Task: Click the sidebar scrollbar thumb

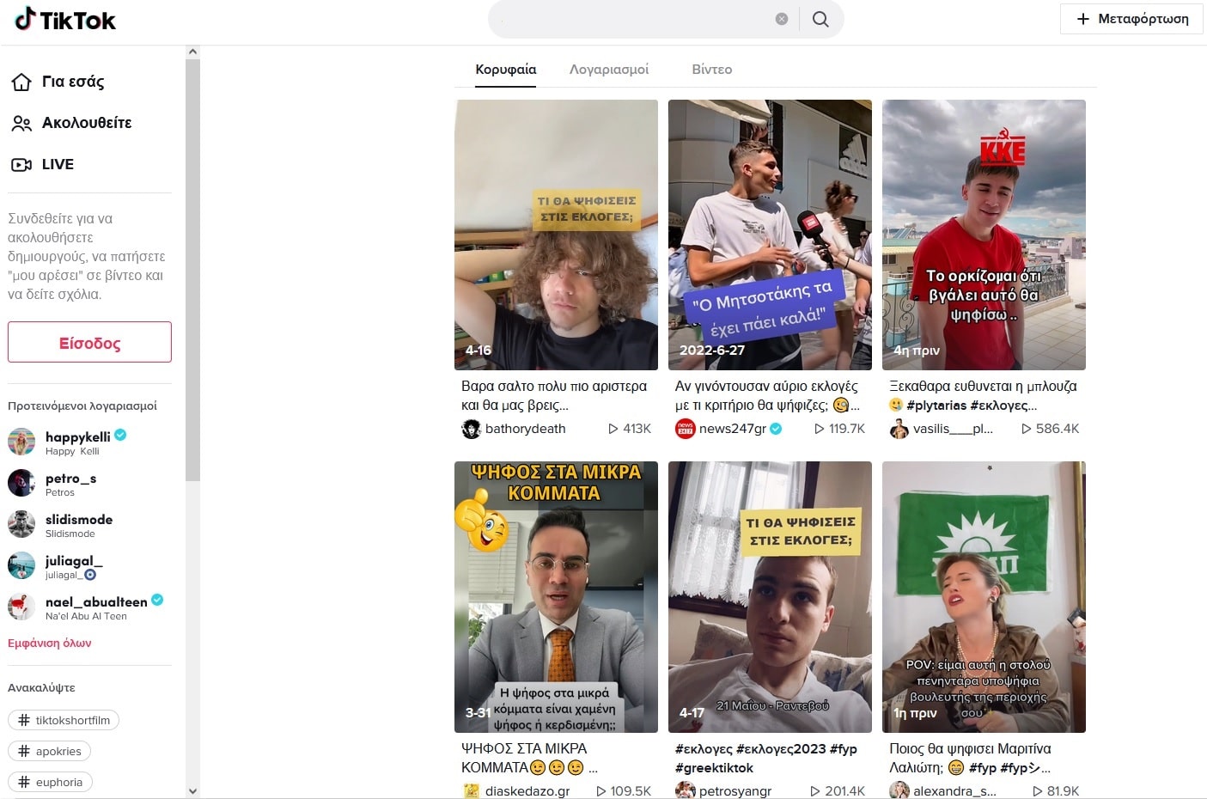Action: pyautogui.click(x=192, y=270)
